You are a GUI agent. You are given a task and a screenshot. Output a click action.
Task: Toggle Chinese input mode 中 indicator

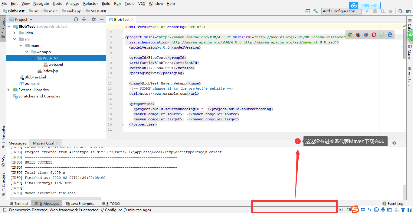[363, 210]
